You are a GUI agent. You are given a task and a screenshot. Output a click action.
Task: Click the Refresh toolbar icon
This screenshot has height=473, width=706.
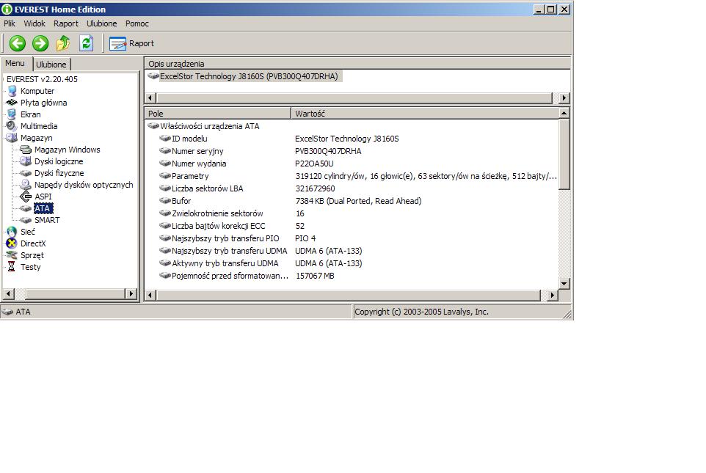coord(87,44)
